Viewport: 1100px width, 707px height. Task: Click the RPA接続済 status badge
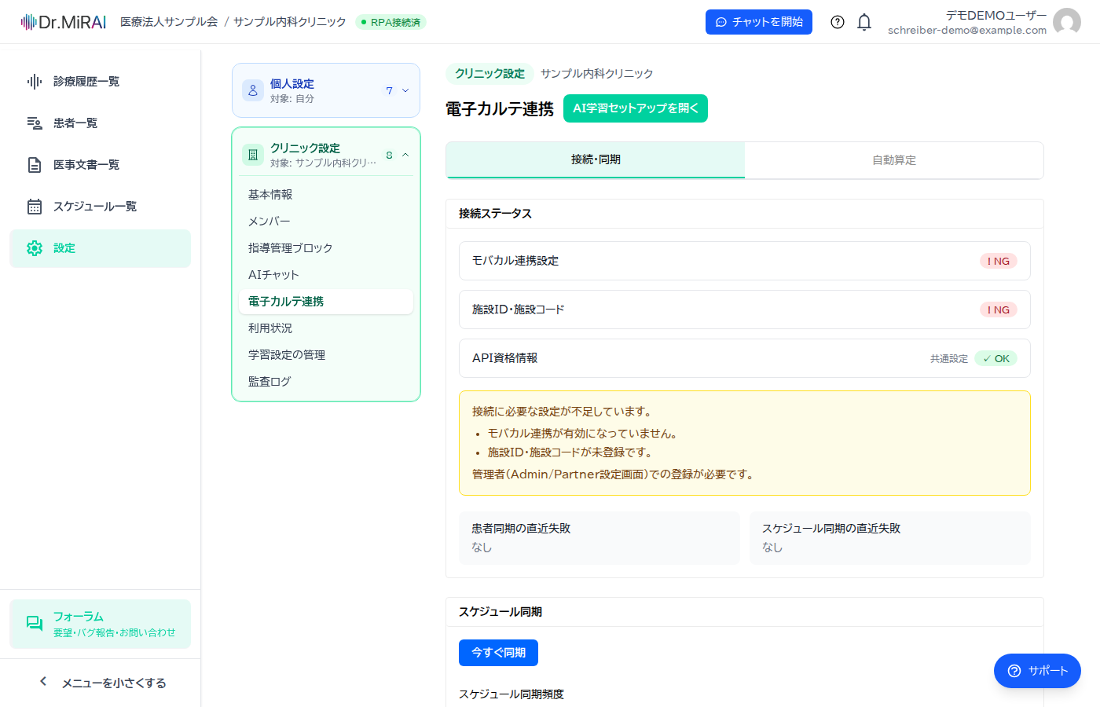[390, 22]
